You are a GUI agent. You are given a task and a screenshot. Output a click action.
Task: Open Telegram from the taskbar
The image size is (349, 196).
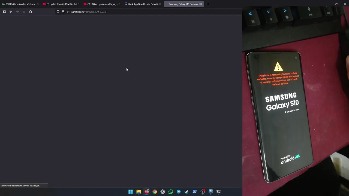tap(179, 192)
